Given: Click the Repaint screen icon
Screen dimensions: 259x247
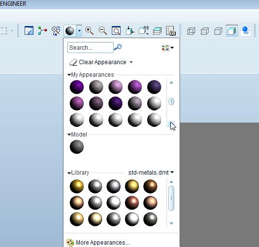Looking at the screenshot, I should [29, 30].
